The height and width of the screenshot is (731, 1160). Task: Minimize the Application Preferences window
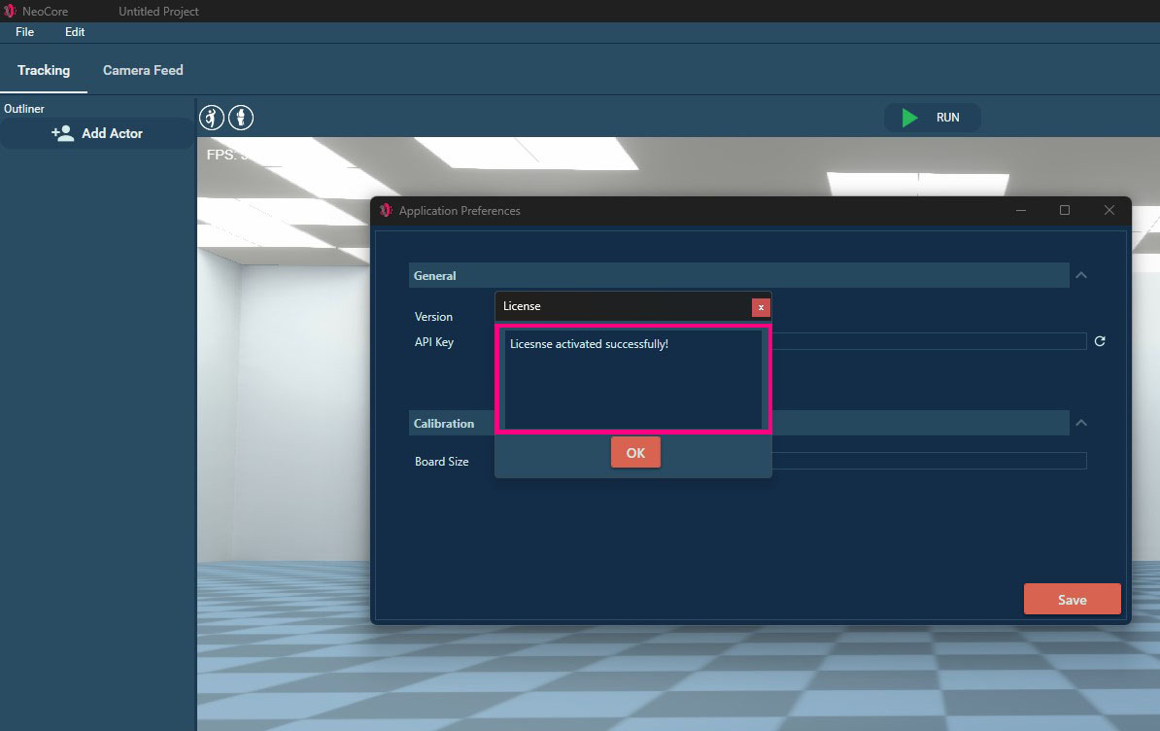coord(1021,210)
